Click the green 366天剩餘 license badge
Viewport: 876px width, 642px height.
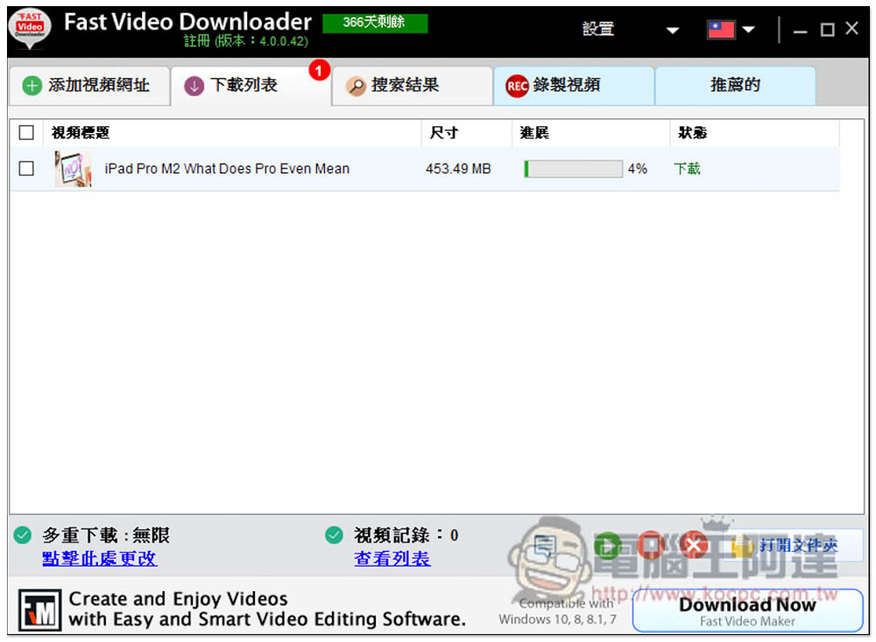click(375, 23)
